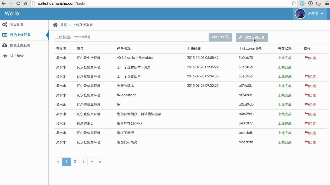
Task: Select 提交上线任务 in the sidebar
Action: 20,45
